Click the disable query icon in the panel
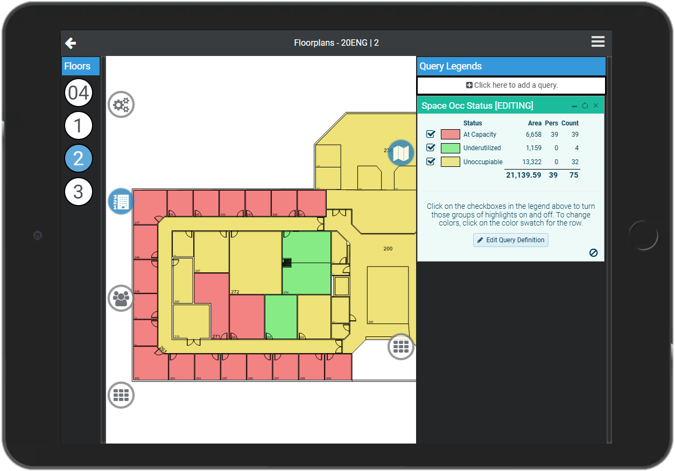Viewport: 675px width, 471px height. pos(594,252)
